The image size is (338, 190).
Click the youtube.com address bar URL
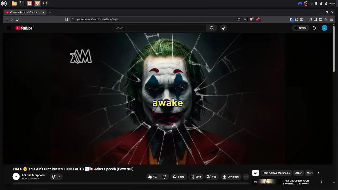point(97,19)
